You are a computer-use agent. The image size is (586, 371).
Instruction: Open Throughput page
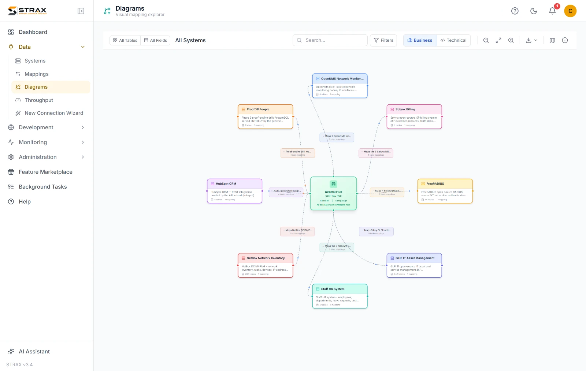(x=51, y=100)
